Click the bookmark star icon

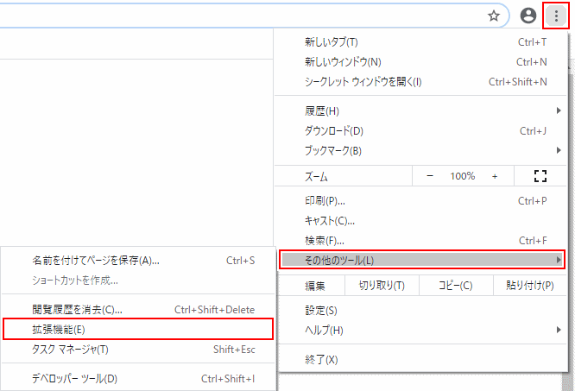[494, 16]
